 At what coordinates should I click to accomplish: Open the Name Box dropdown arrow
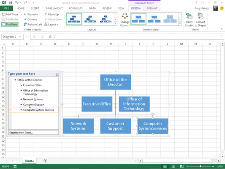point(20,37)
